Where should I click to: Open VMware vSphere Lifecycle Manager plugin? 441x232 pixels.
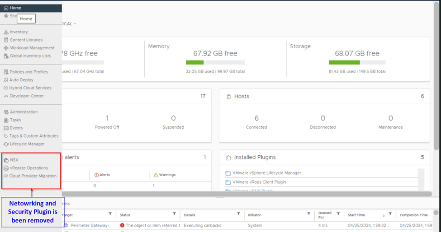[x=266, y=173]
